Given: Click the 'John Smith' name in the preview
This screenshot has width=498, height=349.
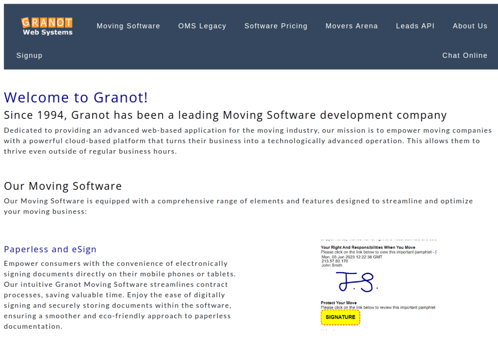Looking at the screenshot, I should tap(332, 265).
